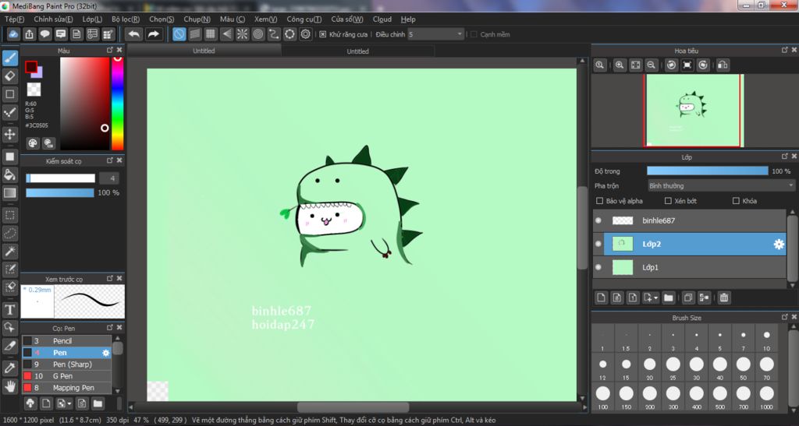Enable the Khóa checkbox
Viewport: 799px width, 426px height.
(x=736, y=201)
